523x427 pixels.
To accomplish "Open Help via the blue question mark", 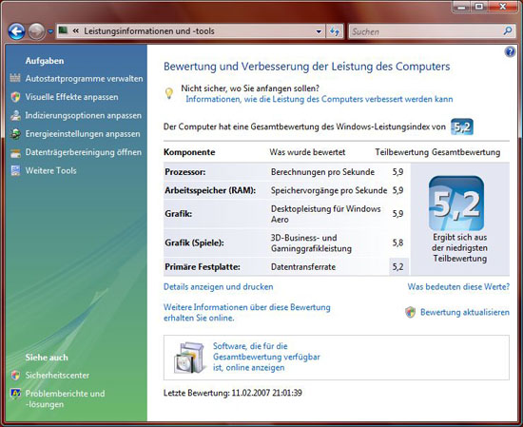I will click(510, 51).
